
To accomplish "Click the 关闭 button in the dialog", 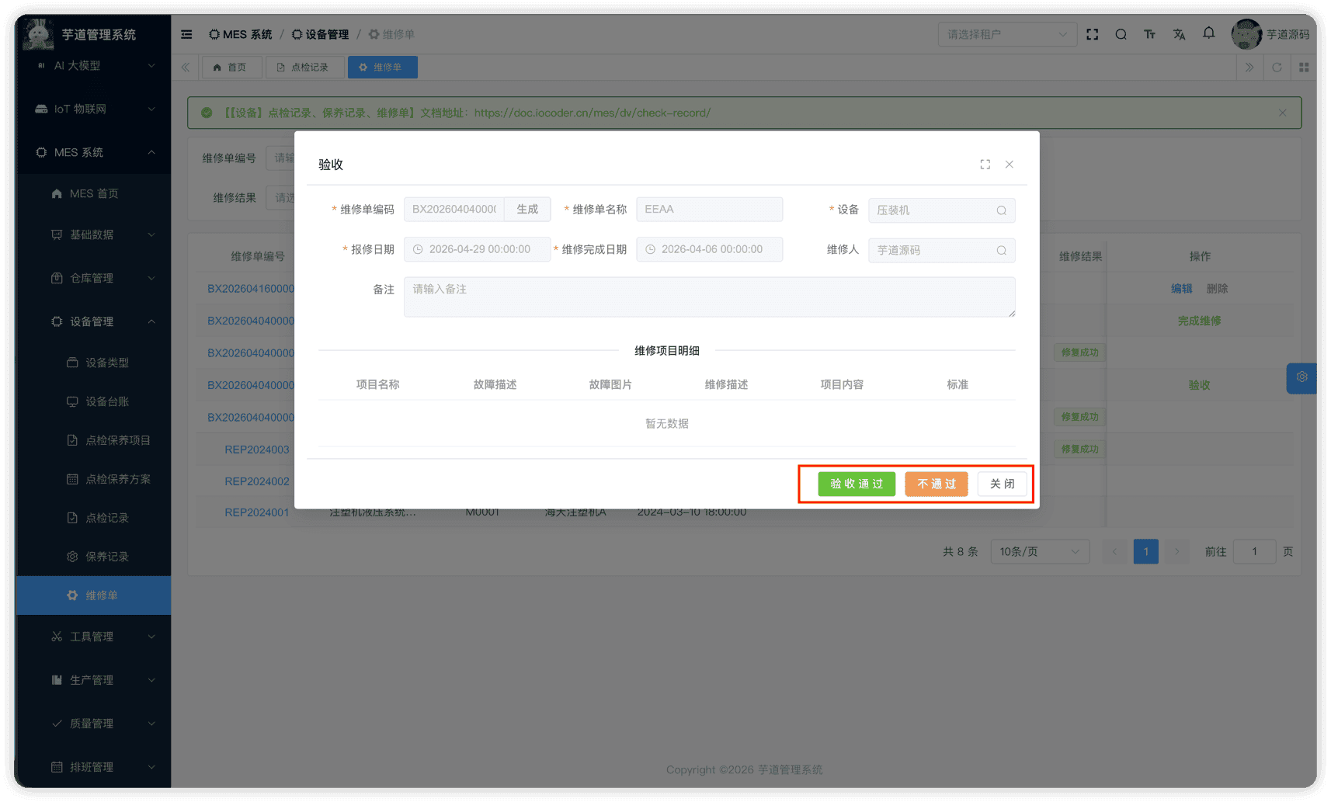I will click(1002, 484).
